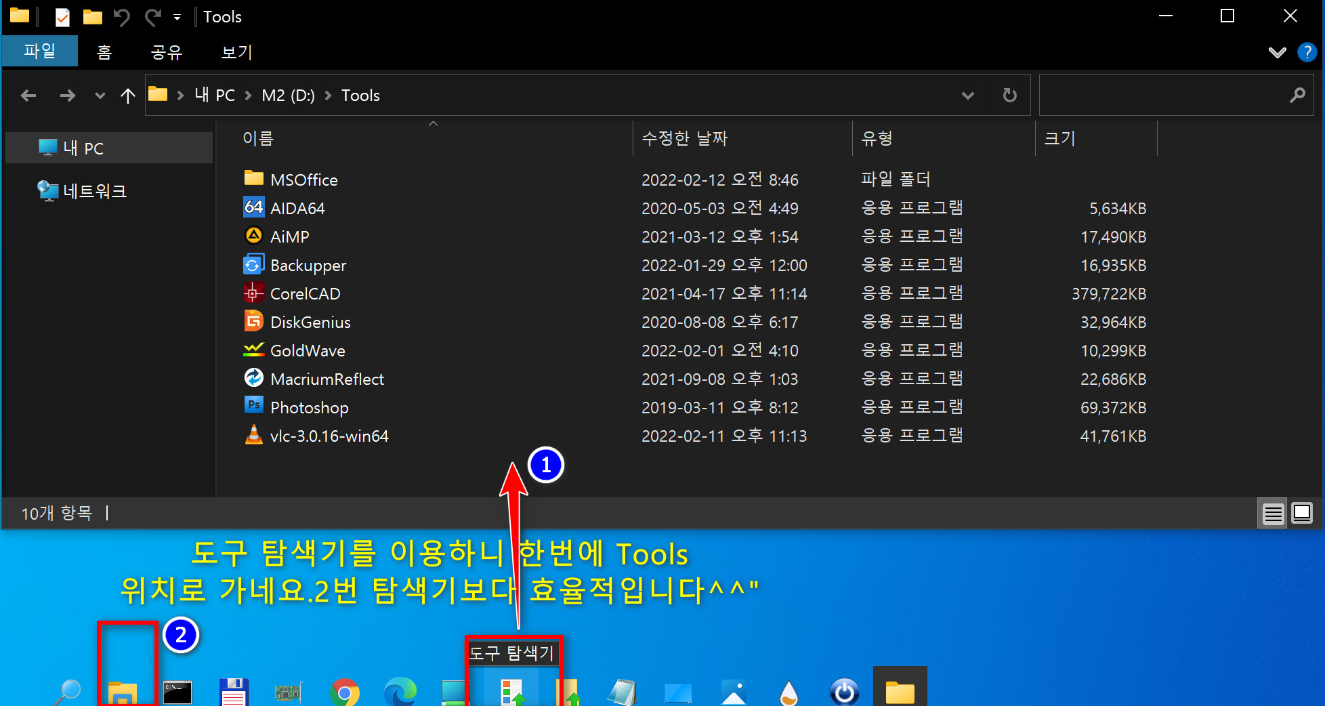Image resolution: width=1325 pixels, height=706 pixels.
Task: Open the address bar history dropdown
Action: (x=968, y=96)
